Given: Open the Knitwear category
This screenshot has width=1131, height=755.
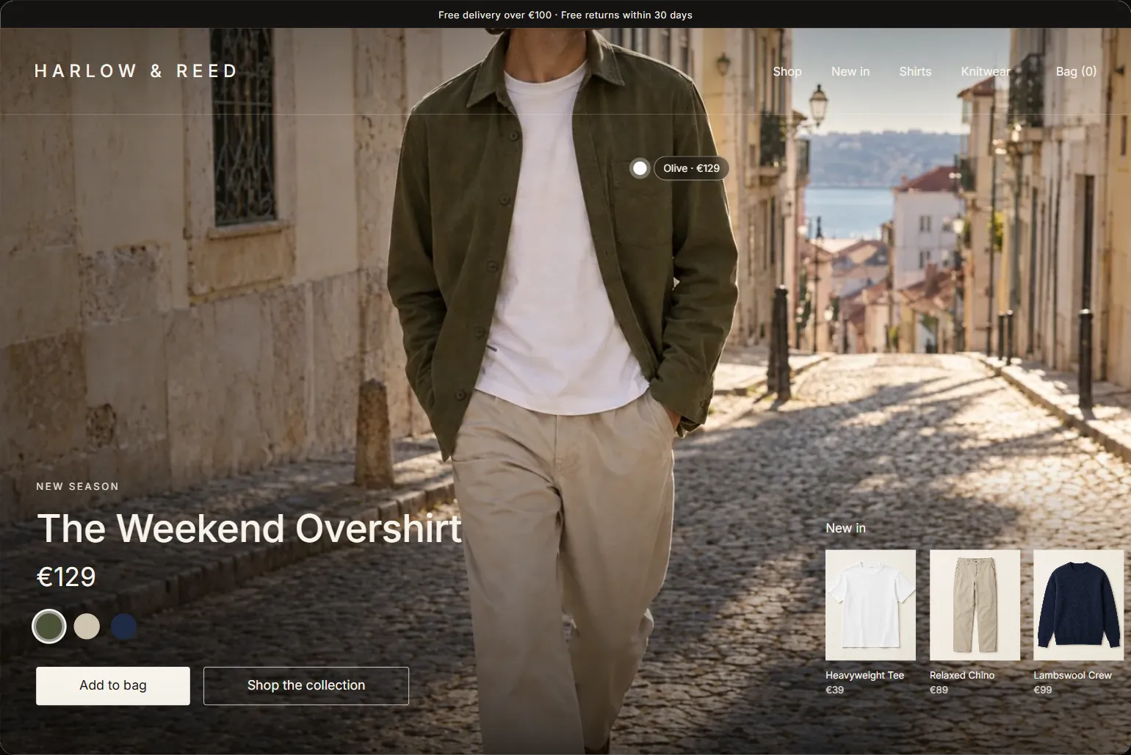Looking at the screenshot, I should pyautogui.click(x=986, y=71).
